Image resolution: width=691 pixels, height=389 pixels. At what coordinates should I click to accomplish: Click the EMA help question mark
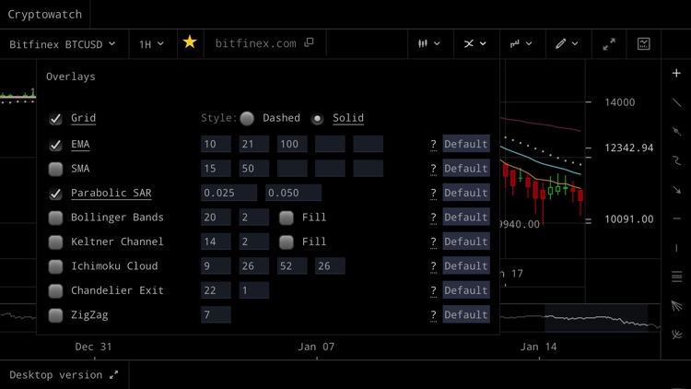coord(433,145)
